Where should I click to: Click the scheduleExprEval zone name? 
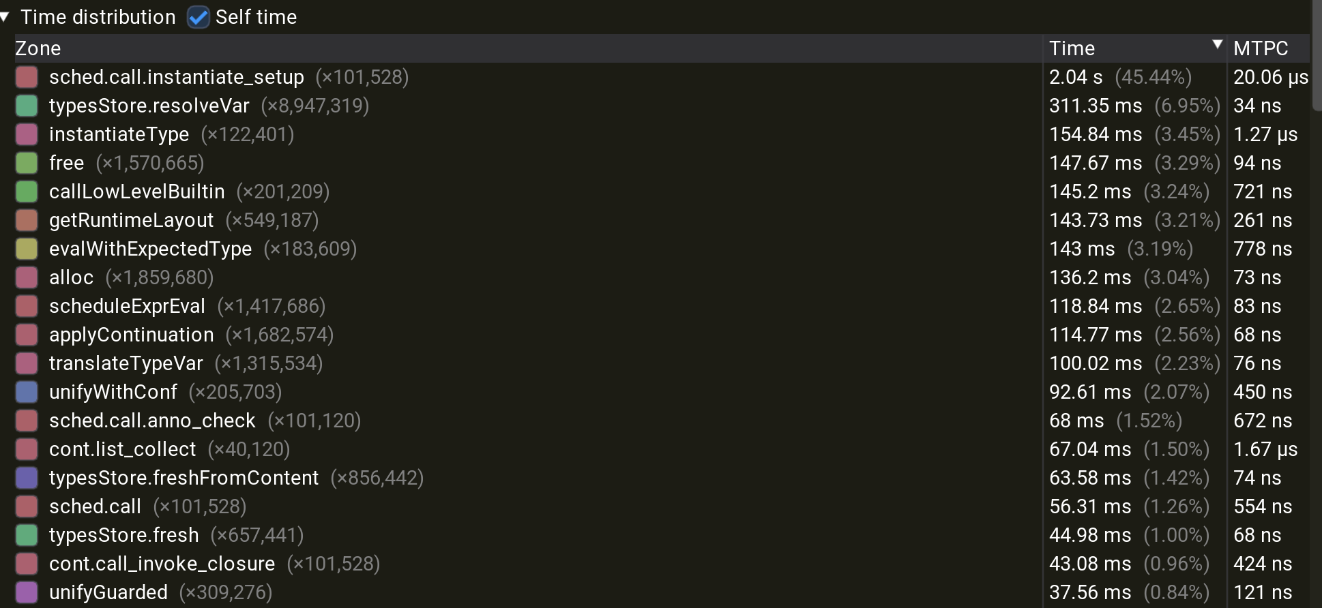point(127,306)
